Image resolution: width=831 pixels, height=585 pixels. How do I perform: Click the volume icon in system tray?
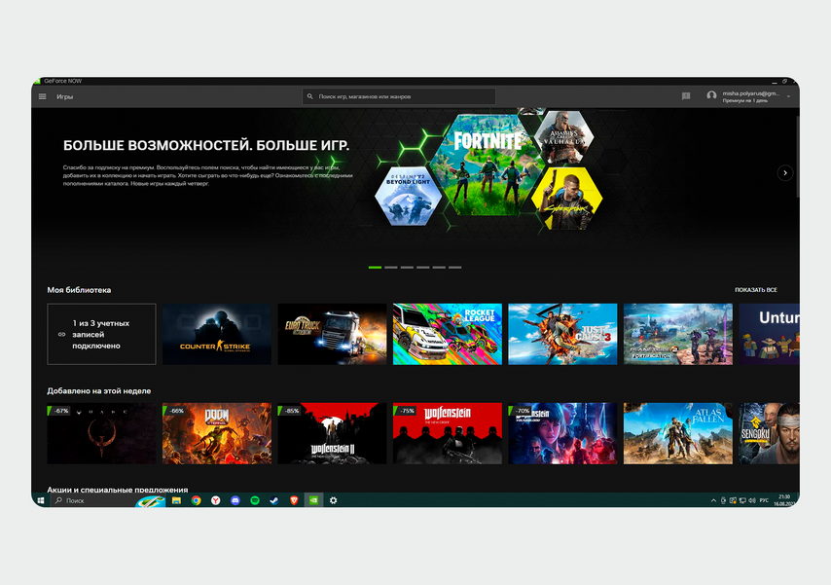pos(752,500)
